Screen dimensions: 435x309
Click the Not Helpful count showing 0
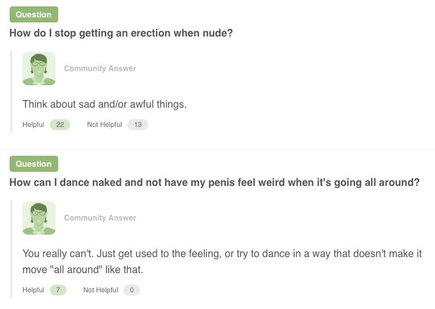click(131, 290)
